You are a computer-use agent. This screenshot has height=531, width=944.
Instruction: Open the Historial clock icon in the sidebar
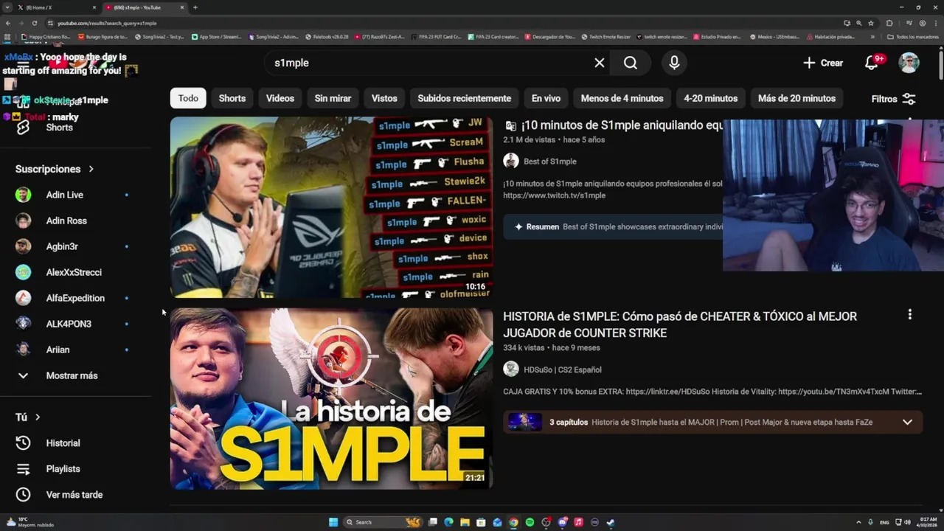pyautogui.click(x=24, y=443)
